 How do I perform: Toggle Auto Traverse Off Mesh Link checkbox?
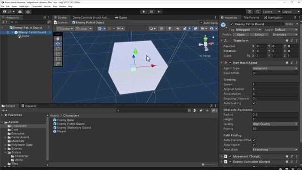(x=254, y=140)
